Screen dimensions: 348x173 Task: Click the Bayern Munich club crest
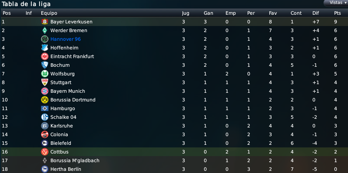(x=45, y=91)
